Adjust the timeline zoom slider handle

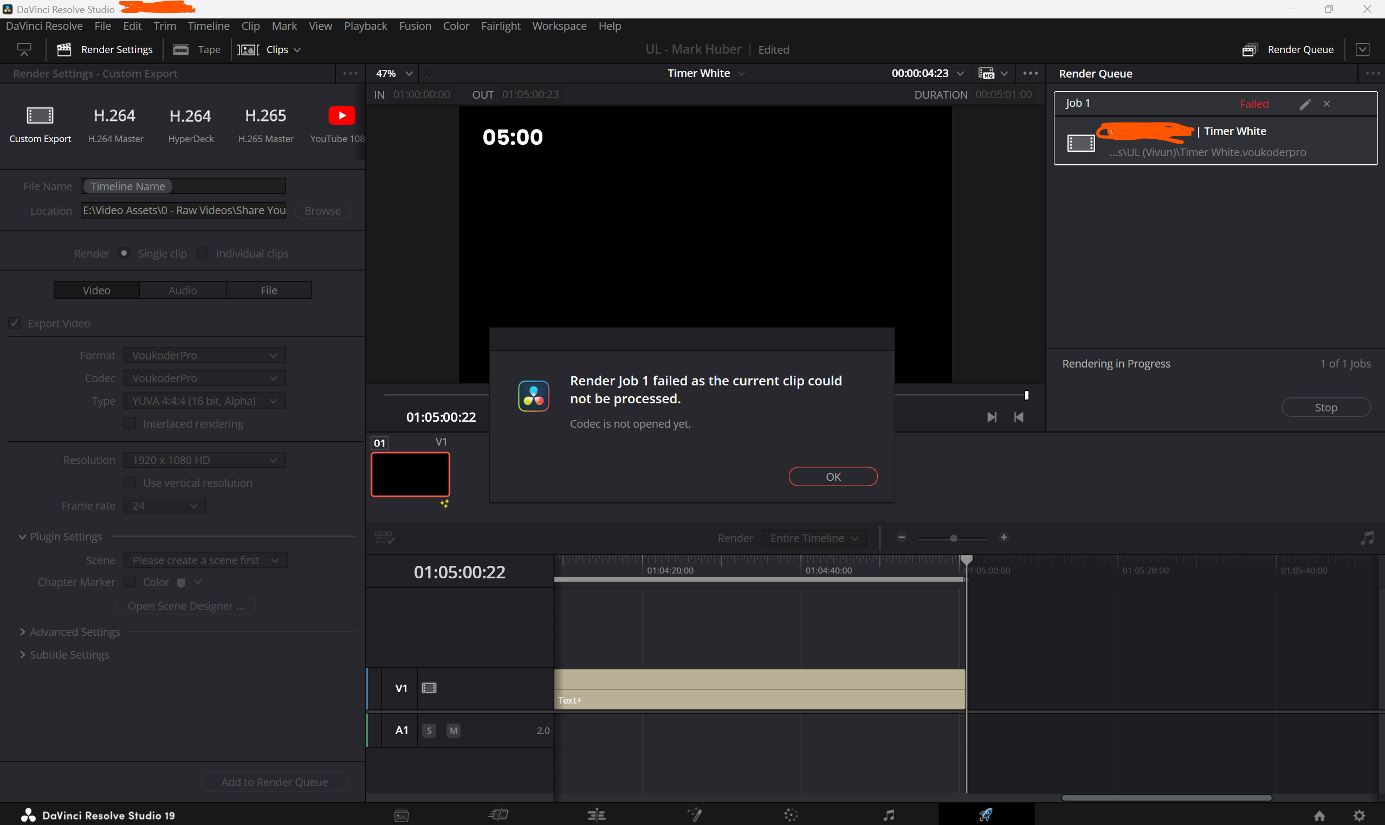[x=953, y=538]
